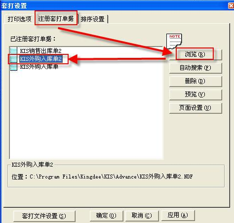Open 套打文件设置(S) settings
This screenshot has height=223, width=234.
point(44,216)
